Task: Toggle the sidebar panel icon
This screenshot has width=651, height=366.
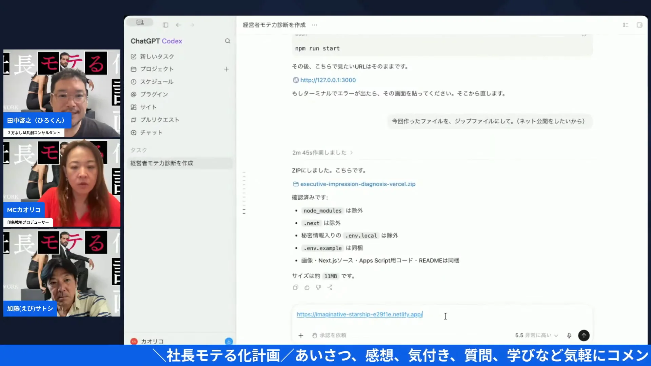Action: [x=165, y=25]
